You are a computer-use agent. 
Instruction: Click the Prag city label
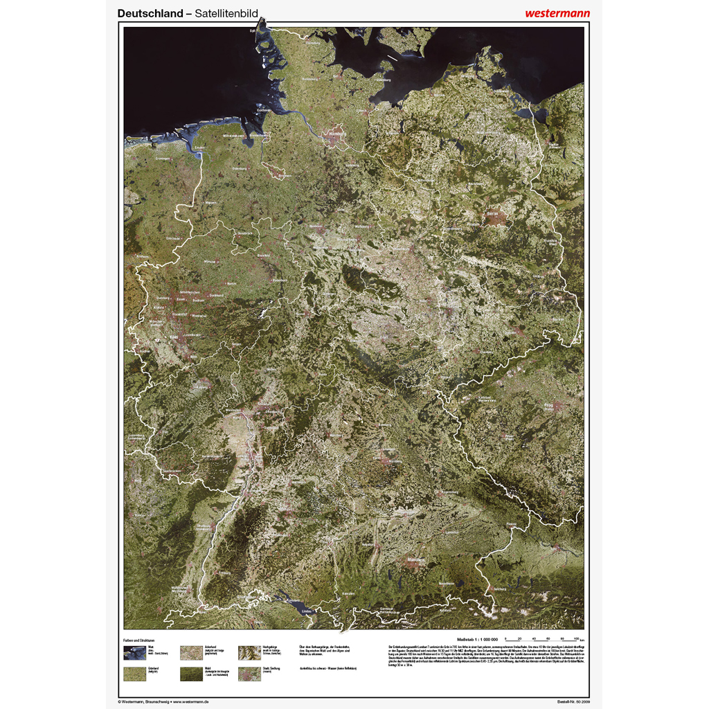(x=548, y=406)
